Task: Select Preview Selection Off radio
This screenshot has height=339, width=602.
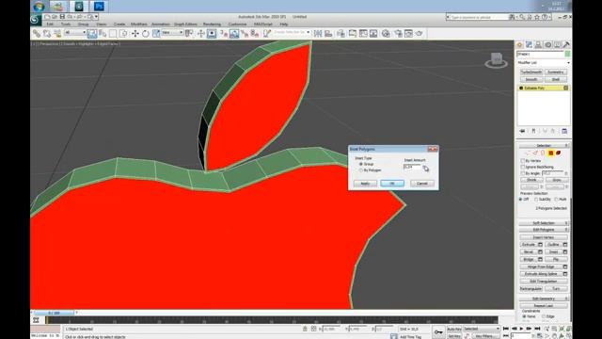Action: pos(521,200)
